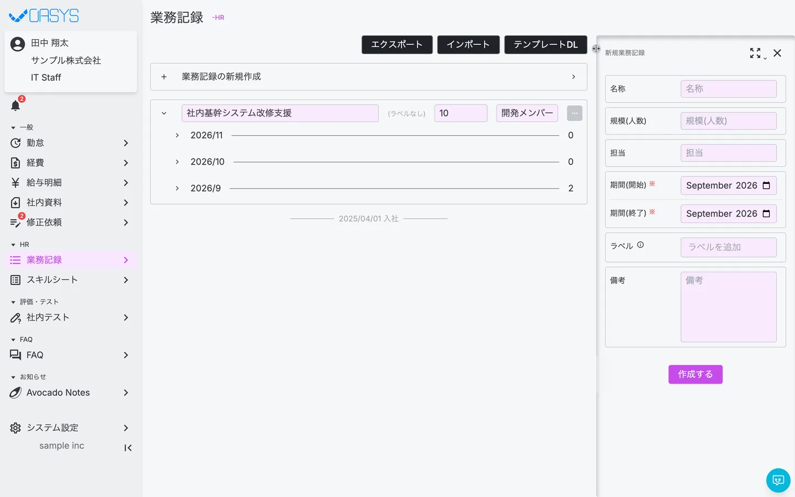Viewport: 795px width, 497px height.
Task: Click the 開発メンバー role field
Action: click(x=527, y=113)
